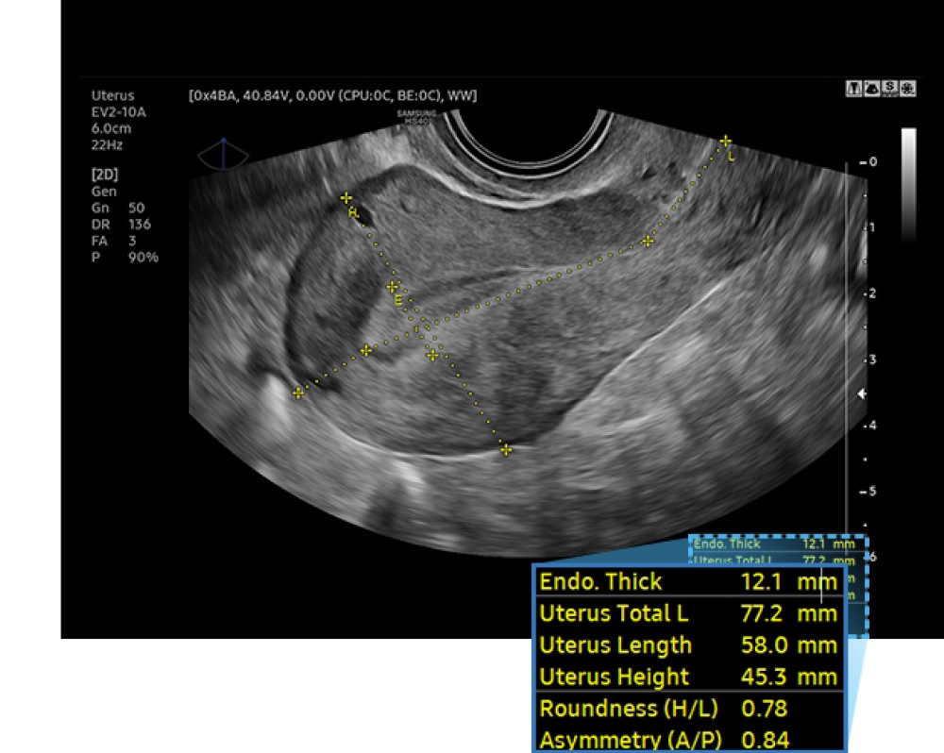Click the ultrasound scan icon in status row
The width and height of the screenshot is (944, 753).
[871, 89]
